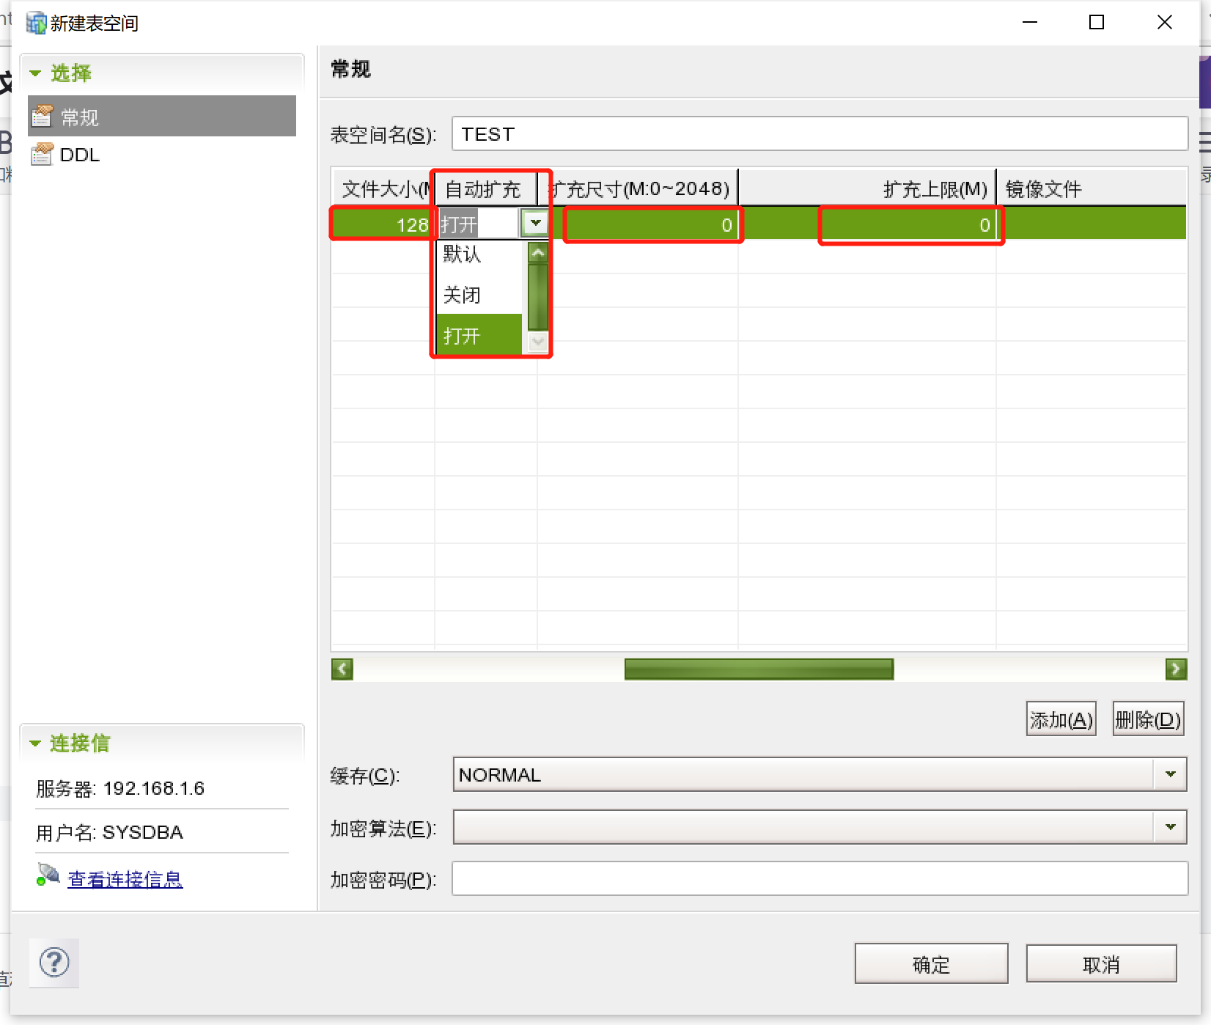Image resolution: width=1211 pixels, height=1025 pixels.
Task: Minimize the 新建表空间 dialog
Action: [x=1030, y=23]
